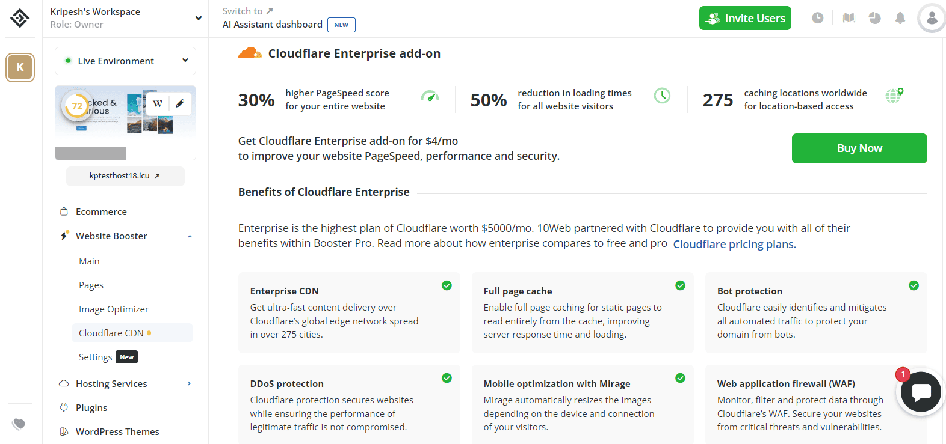Click the WordPress admin icon on site preview

click(158, 103)
